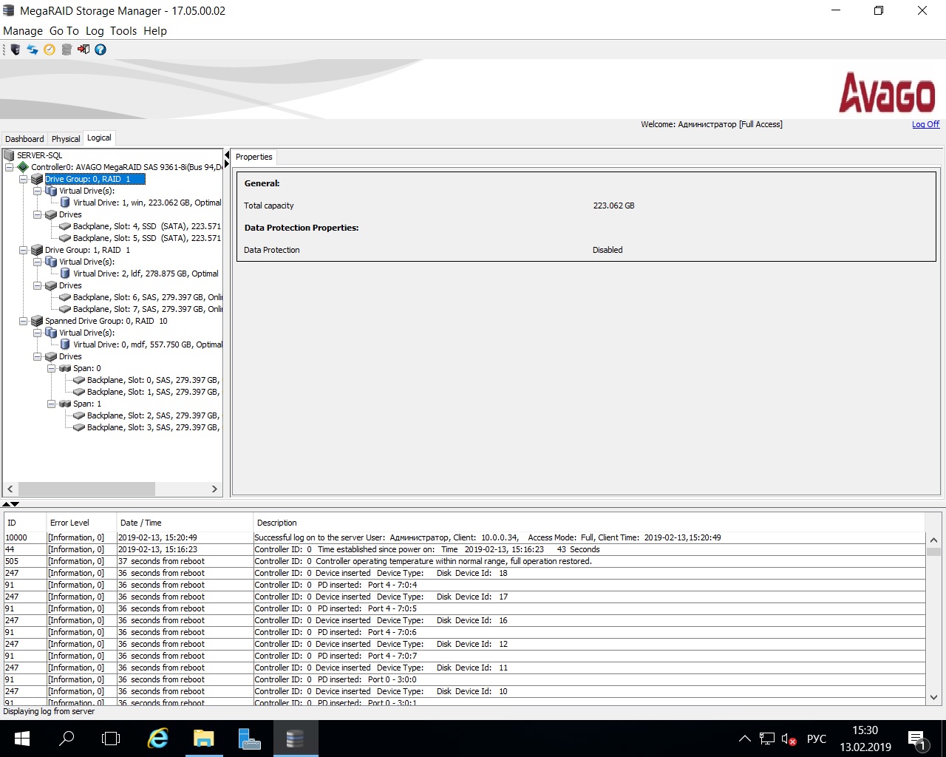Image resolution: width=946 pixels, height=757 pixels.
Task: Click the red-arrow door log off toolbar icon
Action: tap(84, 50)
